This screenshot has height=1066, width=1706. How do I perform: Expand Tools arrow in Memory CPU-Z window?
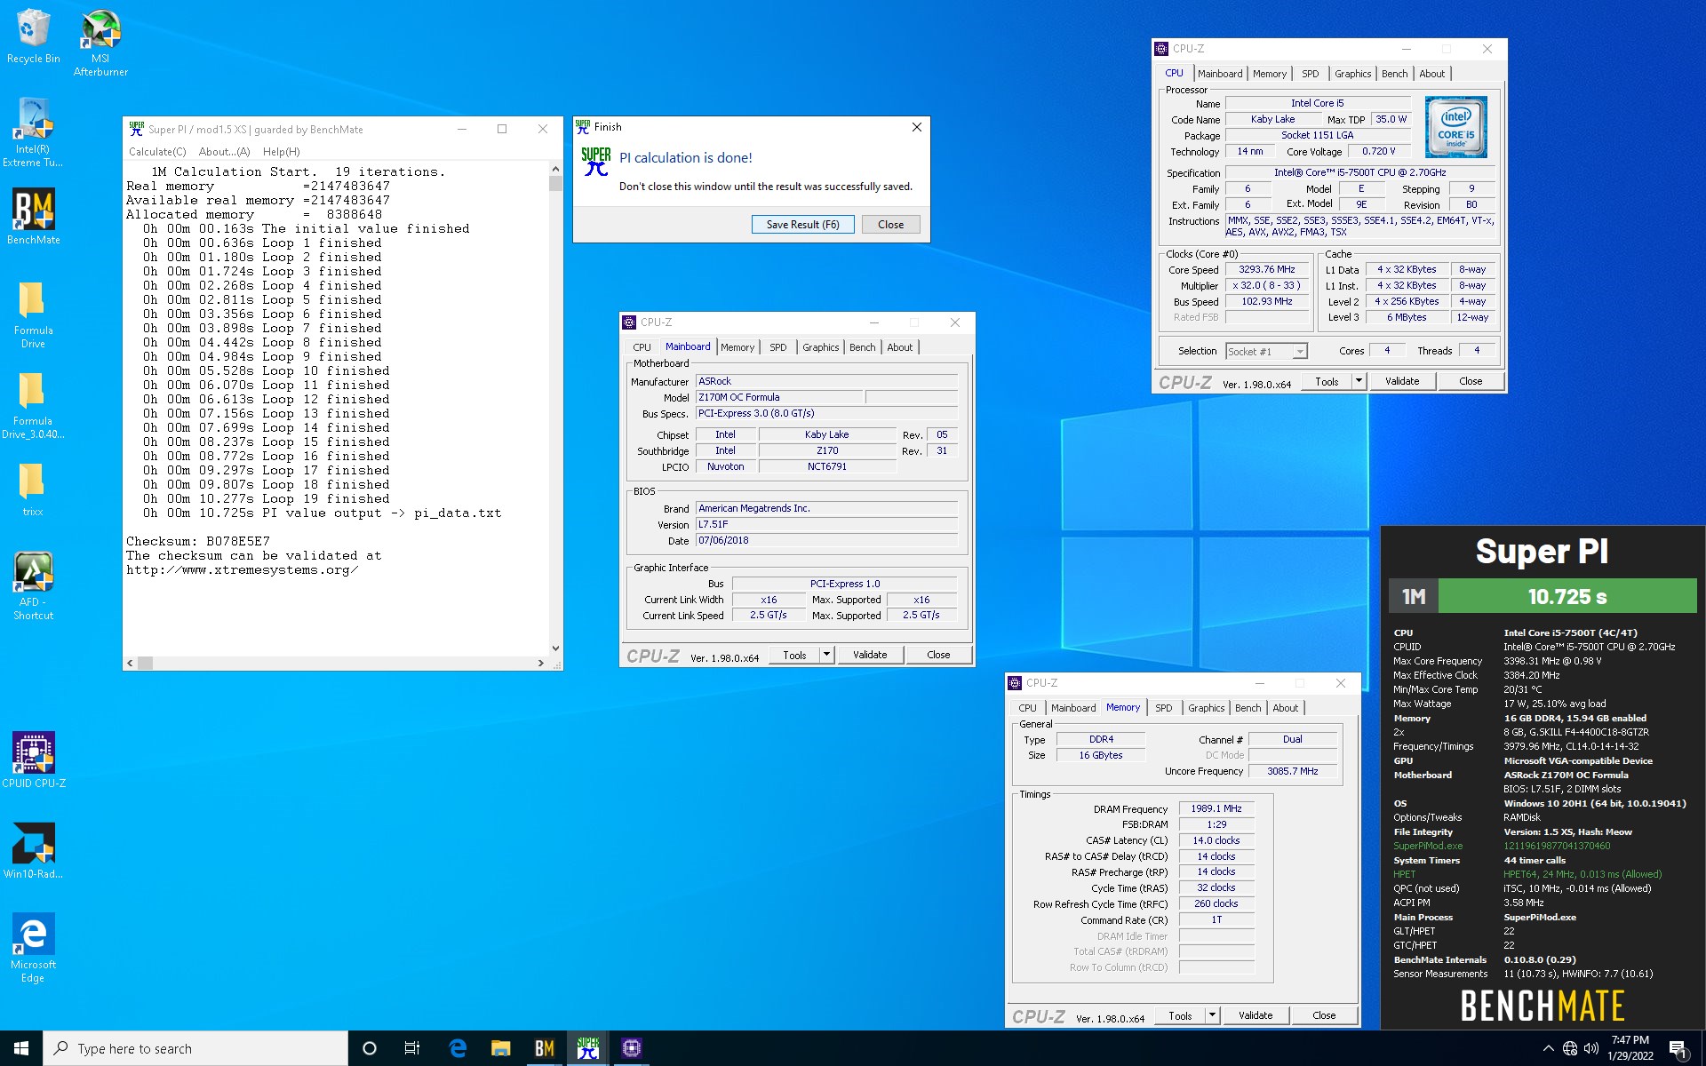coord(1212,1015)
